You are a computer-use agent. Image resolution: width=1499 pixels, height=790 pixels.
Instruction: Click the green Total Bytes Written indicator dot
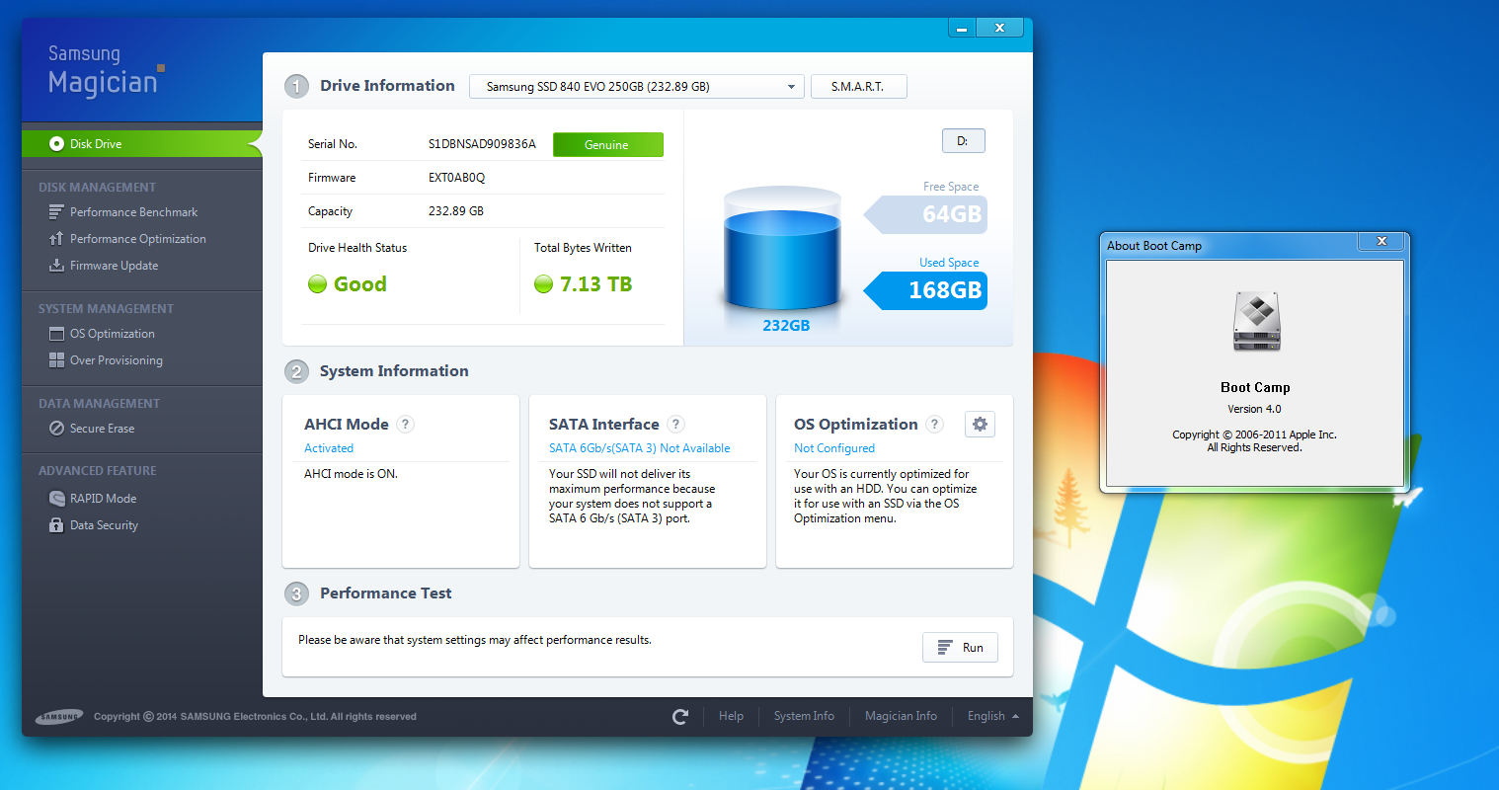click(543, 284)
